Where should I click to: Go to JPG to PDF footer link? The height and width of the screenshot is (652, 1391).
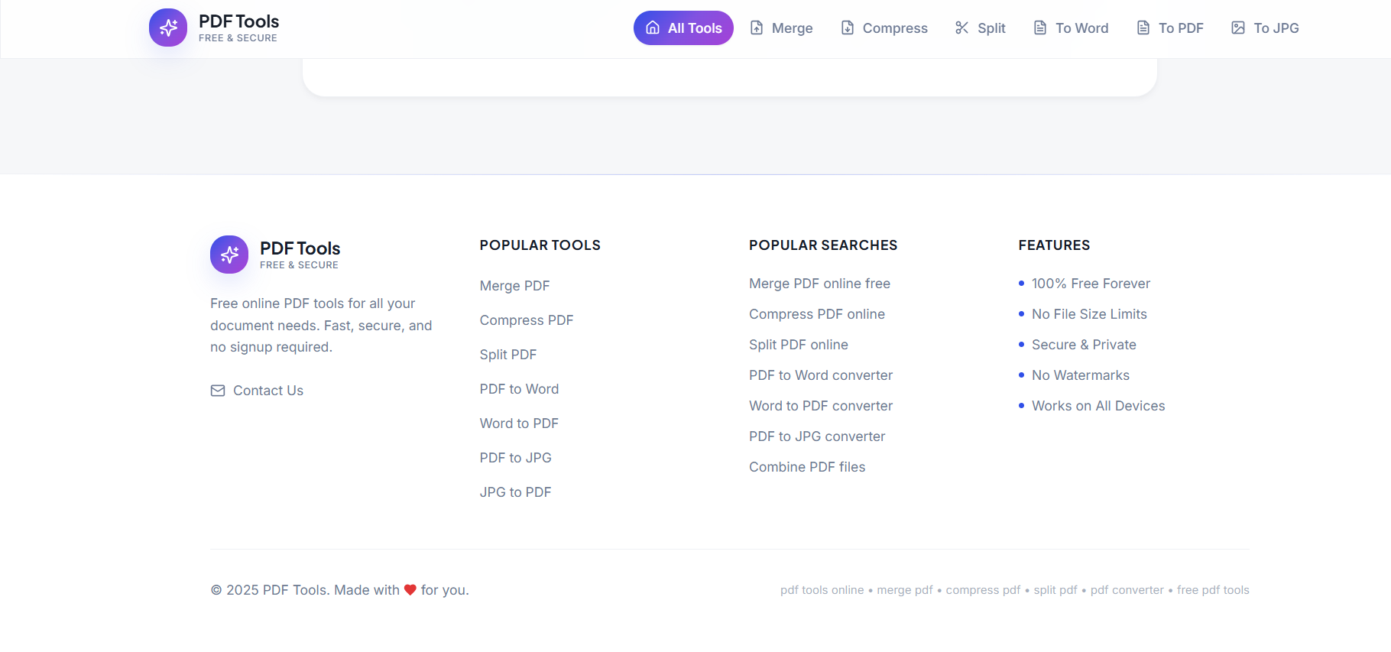[x=515, y=492]
